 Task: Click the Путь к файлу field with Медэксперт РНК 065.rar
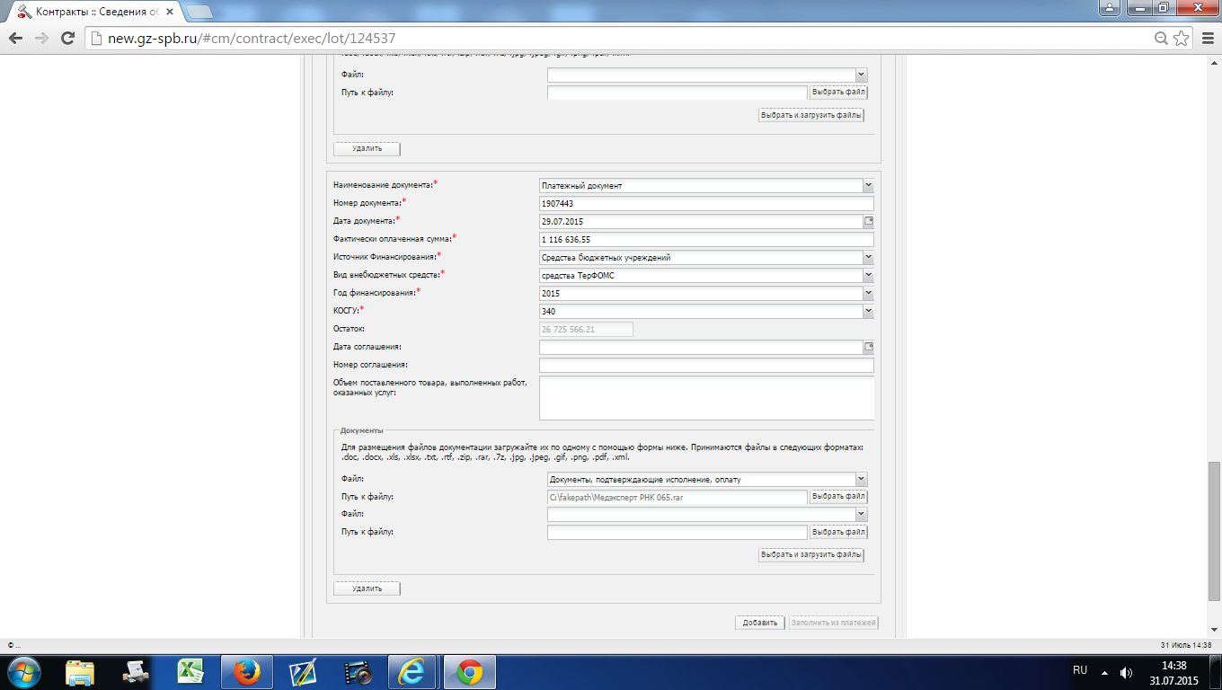(x=677, y=497)
